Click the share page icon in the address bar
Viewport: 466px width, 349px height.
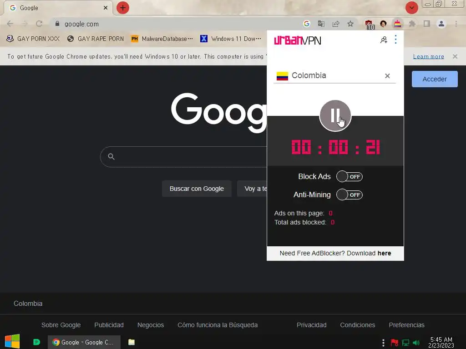(336, 24)
